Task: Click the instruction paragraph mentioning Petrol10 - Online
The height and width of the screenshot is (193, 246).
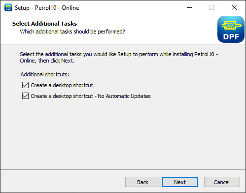Action: [119, 58]
